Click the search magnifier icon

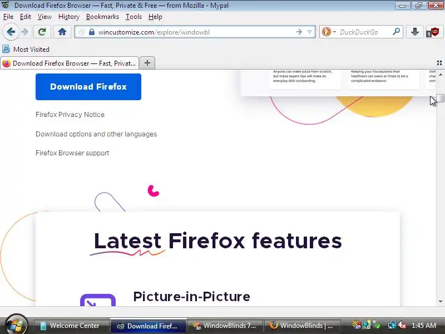[396, 32]
